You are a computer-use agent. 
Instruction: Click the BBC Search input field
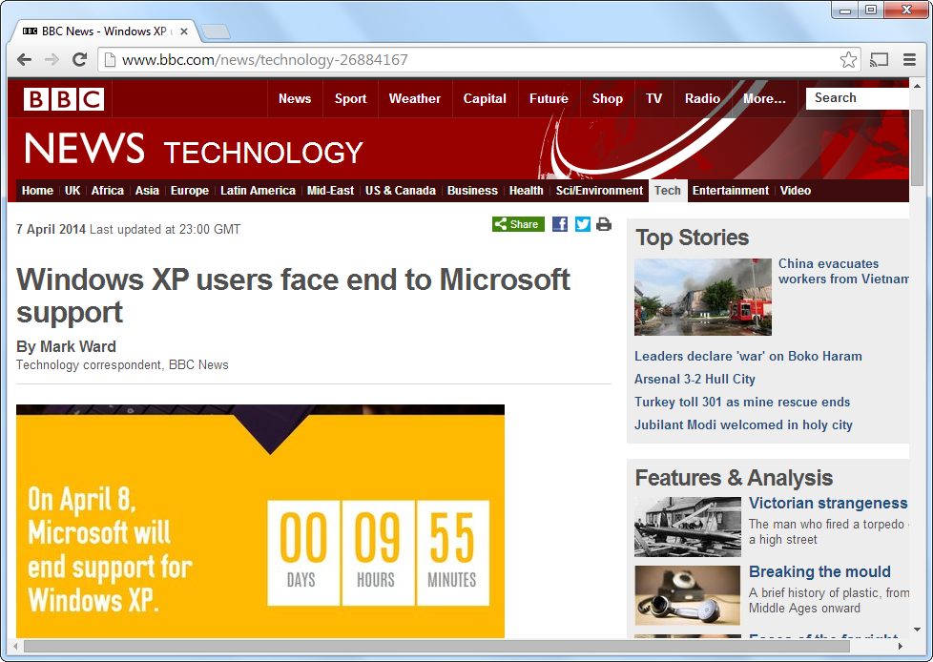tap(857, 98)
